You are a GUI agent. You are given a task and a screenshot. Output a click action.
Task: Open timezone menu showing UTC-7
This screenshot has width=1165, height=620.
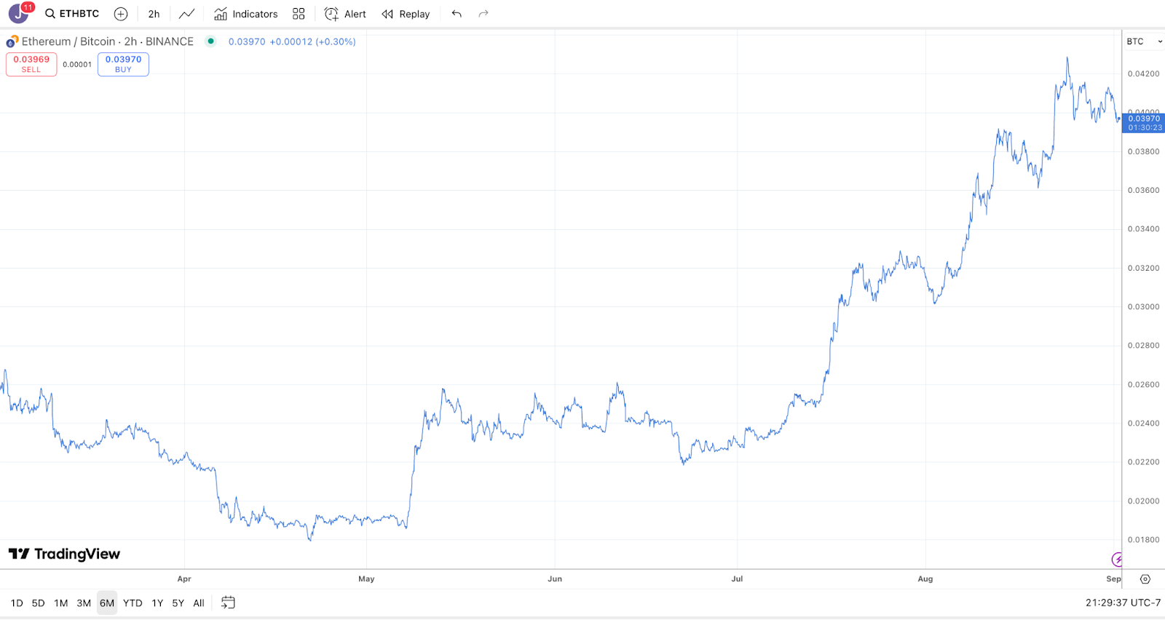point(1123,603)
